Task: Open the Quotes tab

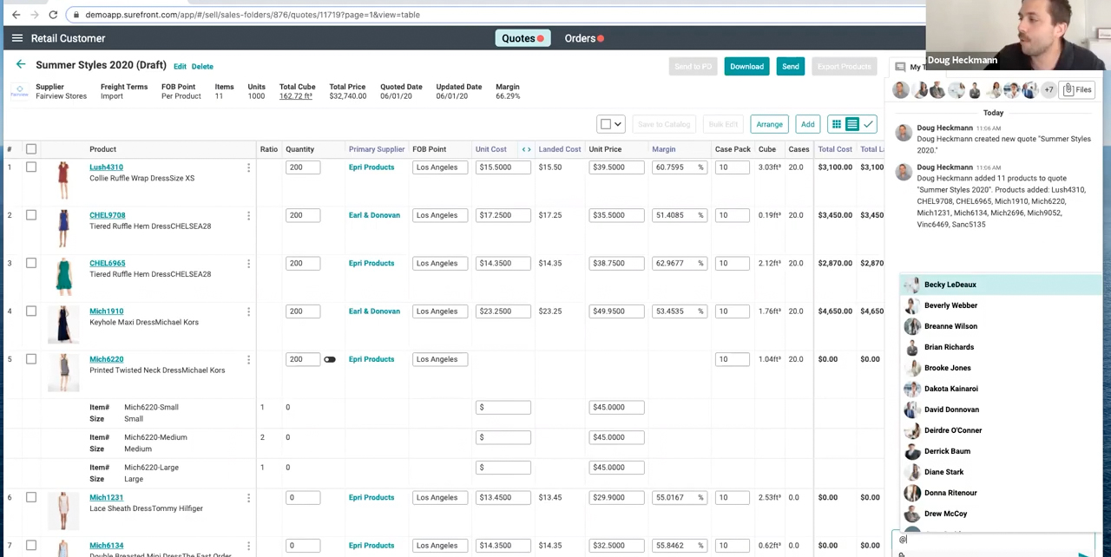Action: coord(518,38)
